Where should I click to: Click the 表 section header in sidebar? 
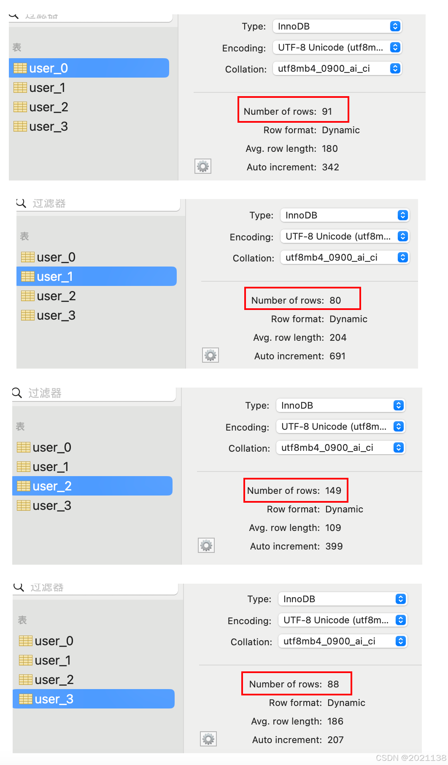16,47
